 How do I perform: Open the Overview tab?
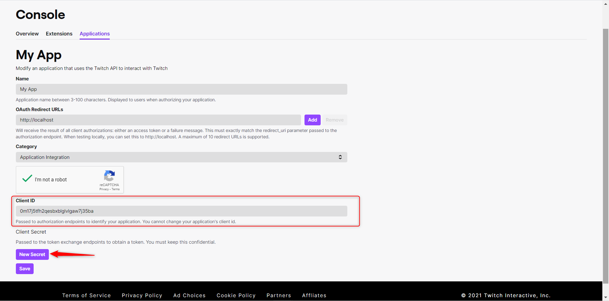coord(27,34)
